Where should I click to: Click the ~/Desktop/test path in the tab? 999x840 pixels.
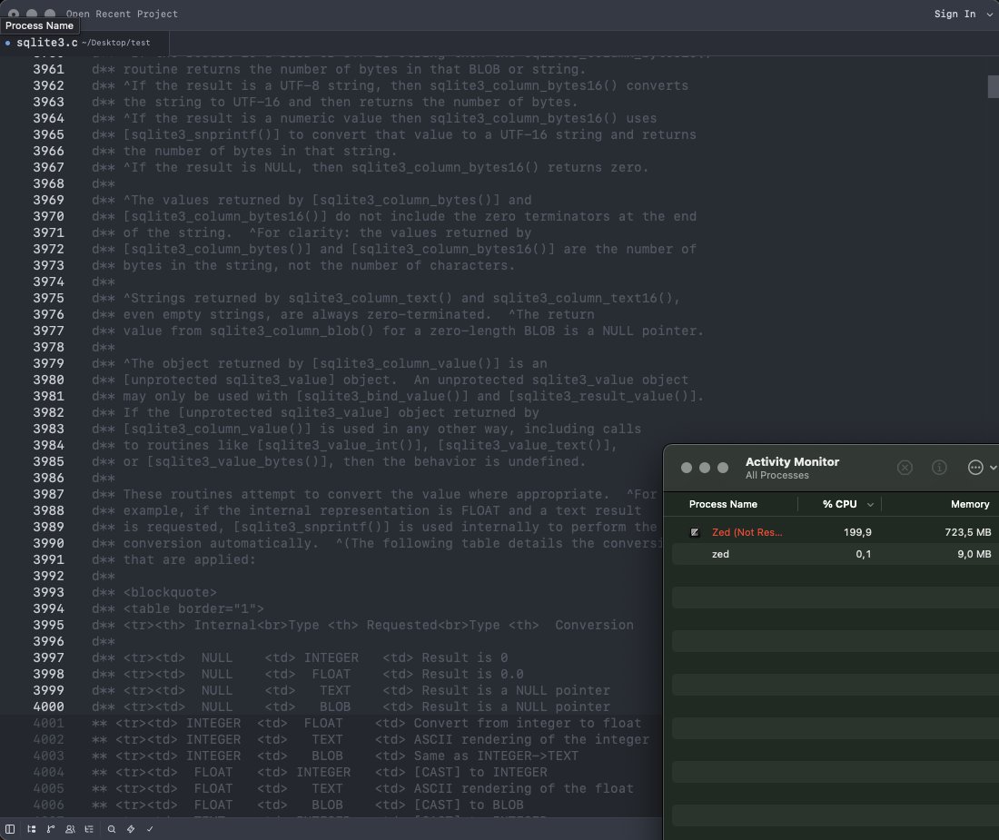116,43
